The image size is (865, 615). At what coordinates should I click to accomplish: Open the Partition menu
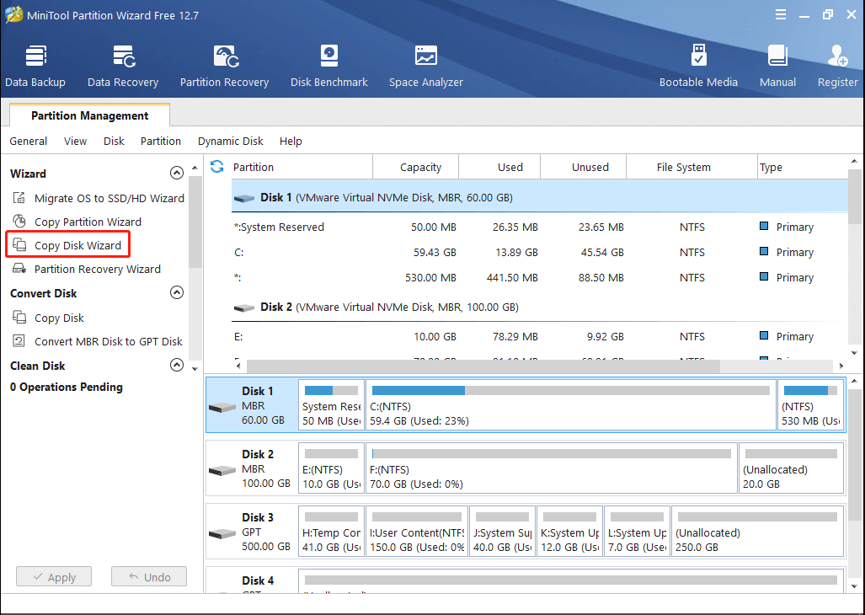click(x=161, y=142)
